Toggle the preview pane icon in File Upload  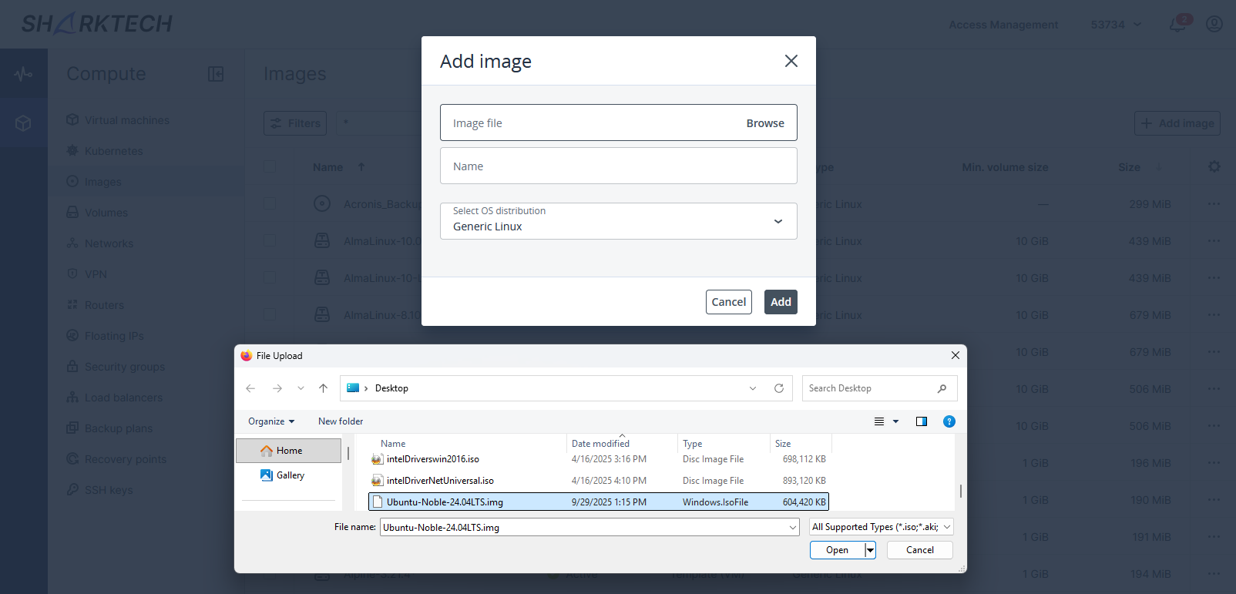pos(921,421)
